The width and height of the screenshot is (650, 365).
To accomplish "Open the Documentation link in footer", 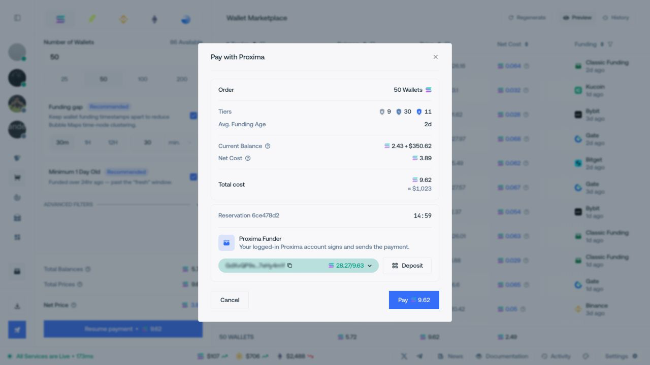I will pos(502,356).
